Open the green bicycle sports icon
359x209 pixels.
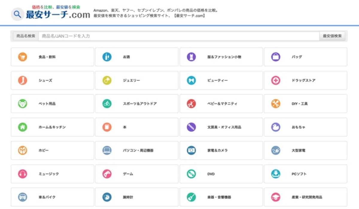click(x=107, y=104)
